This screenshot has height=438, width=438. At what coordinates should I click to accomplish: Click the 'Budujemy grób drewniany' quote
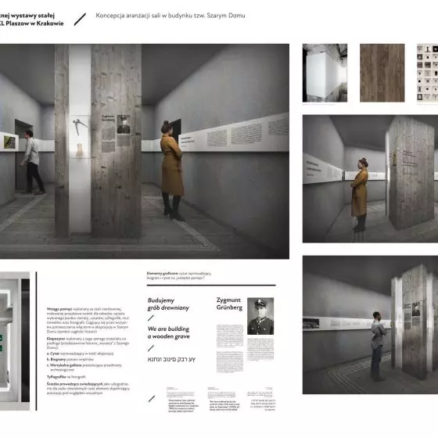pos(168,304)
